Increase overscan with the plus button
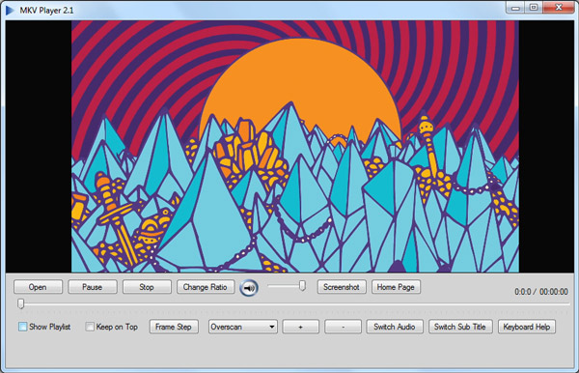This screenshot has width=579, height=373. pyautogui.click(x=300, y=327)
